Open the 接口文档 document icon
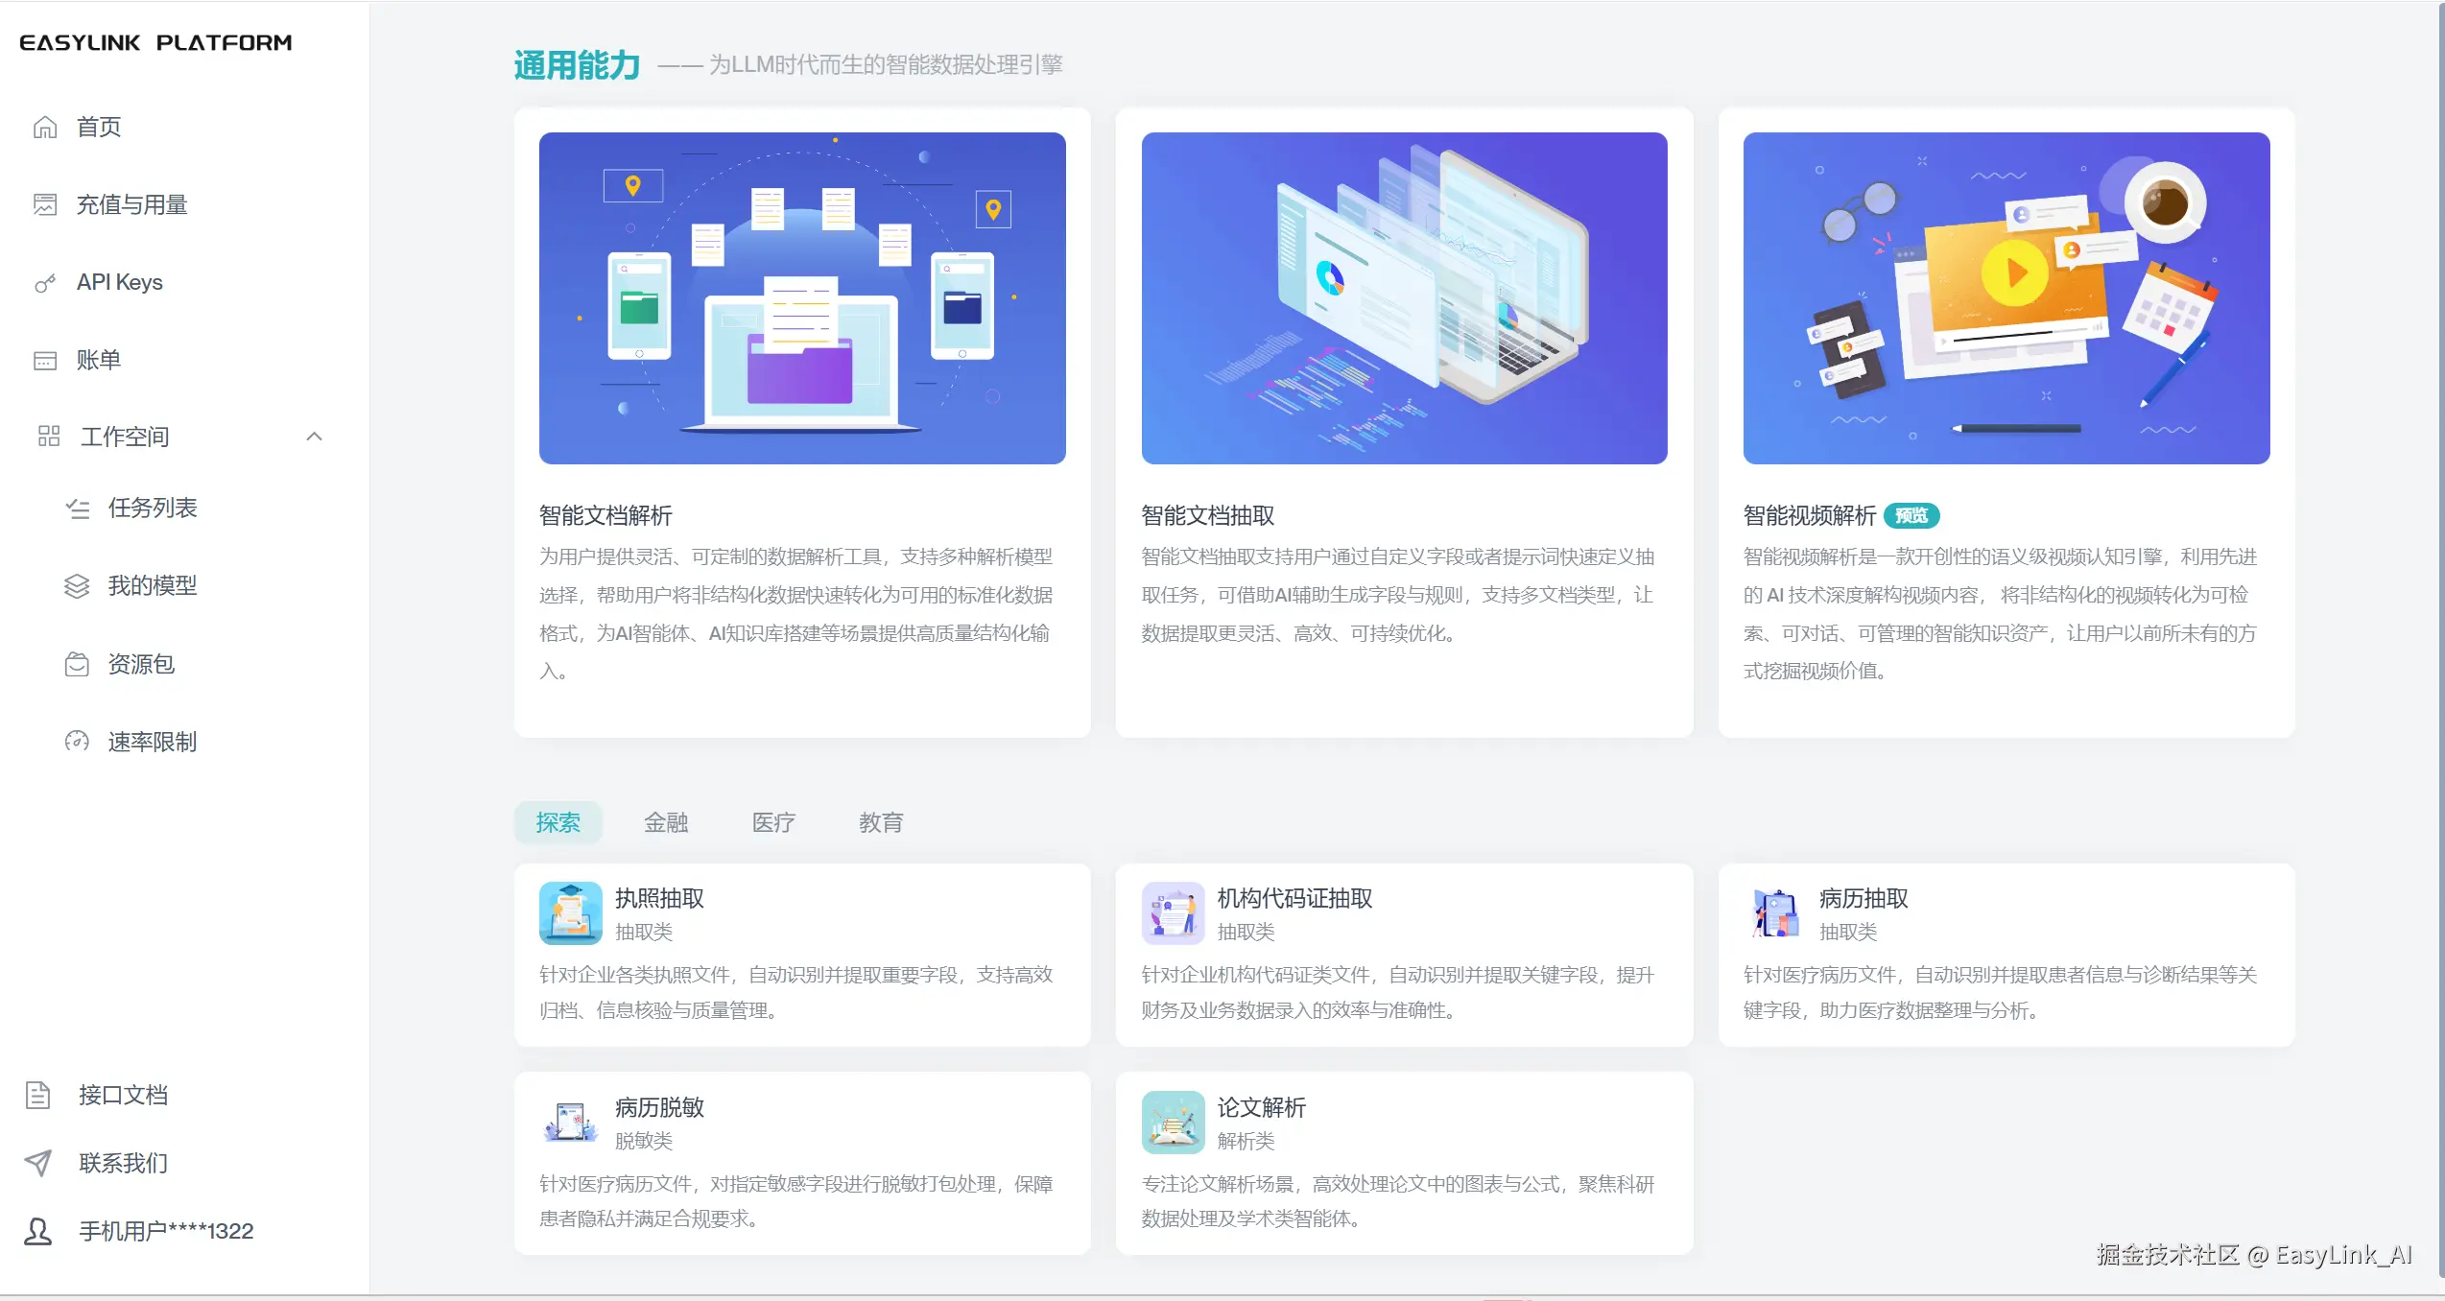Viewport: 2445px width, 1301px height. click(x=38, y=1095)
